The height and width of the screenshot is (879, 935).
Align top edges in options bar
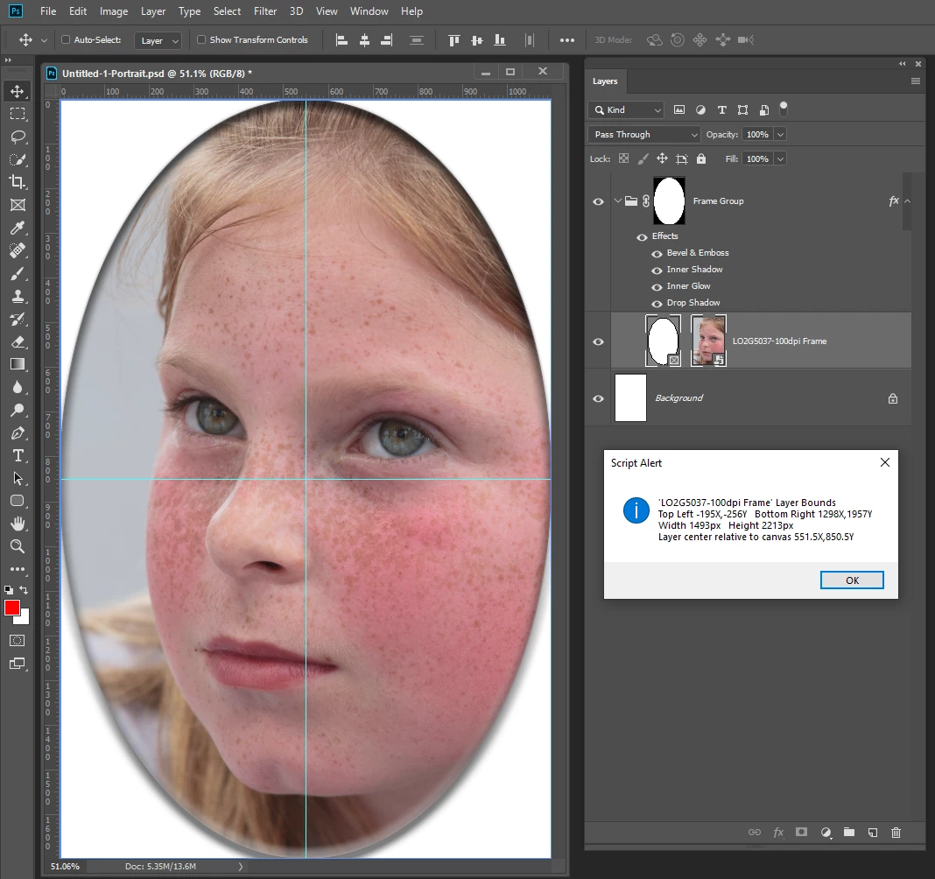[453, 40]
